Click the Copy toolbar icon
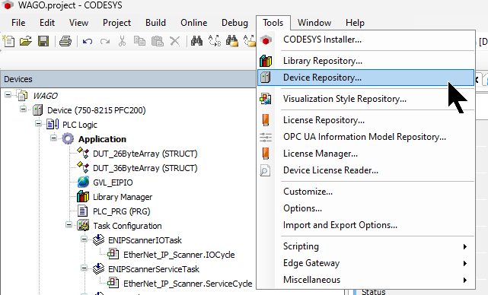Screen dimensions: 488x295 point(139,41)
